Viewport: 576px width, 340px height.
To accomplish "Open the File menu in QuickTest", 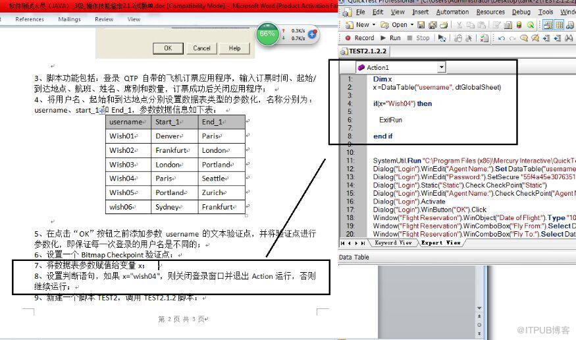I will 360,12.
